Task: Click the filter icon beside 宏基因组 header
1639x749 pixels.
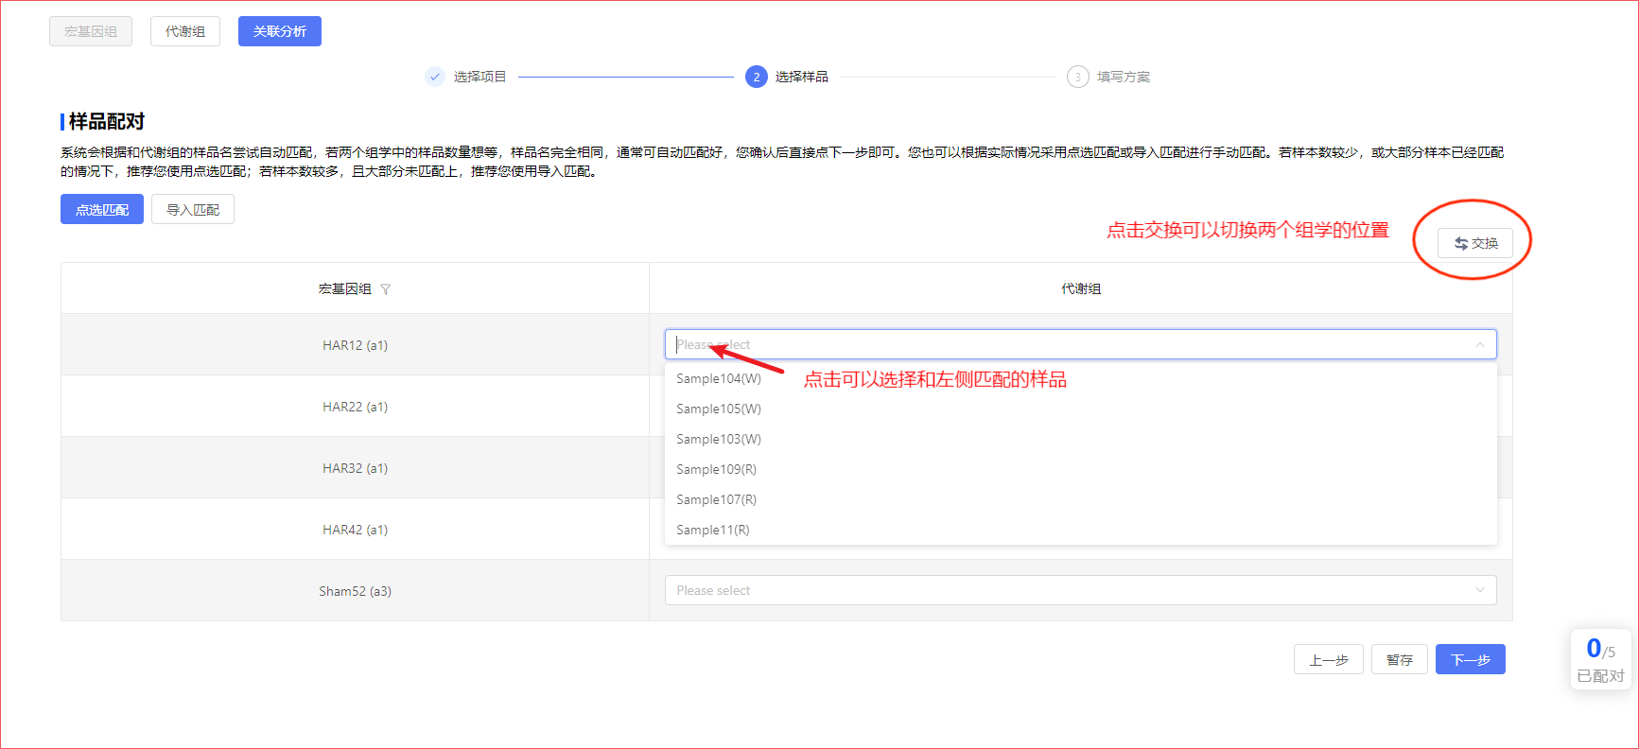Action: tap(385, 289)
